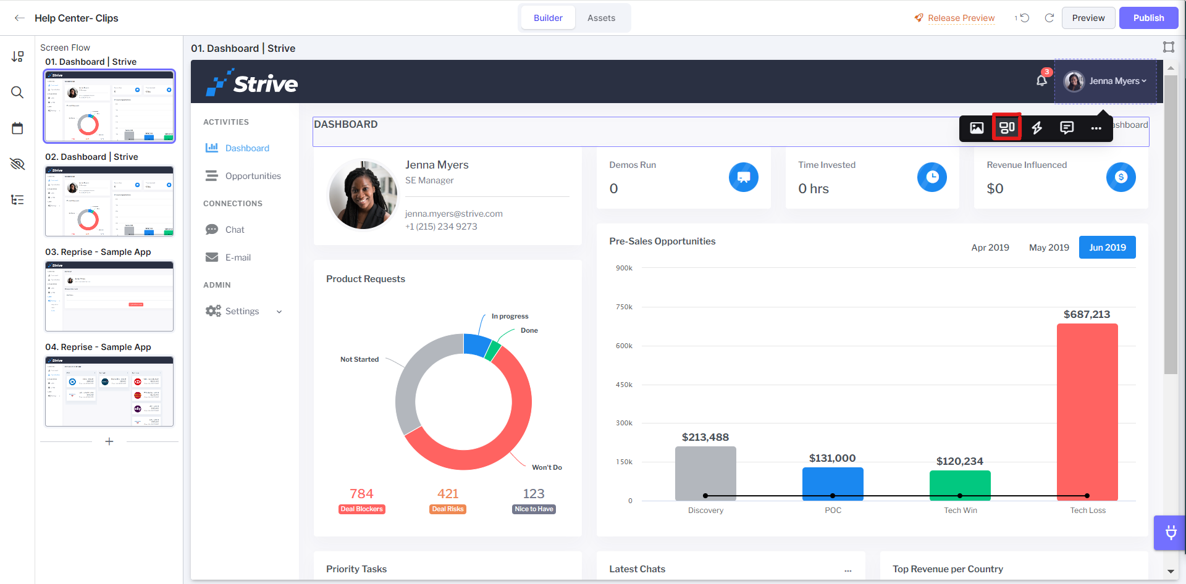This screenshot has height=584, width=1186.
Task: Click the Deal Risks badge
Action: [448, 509]
